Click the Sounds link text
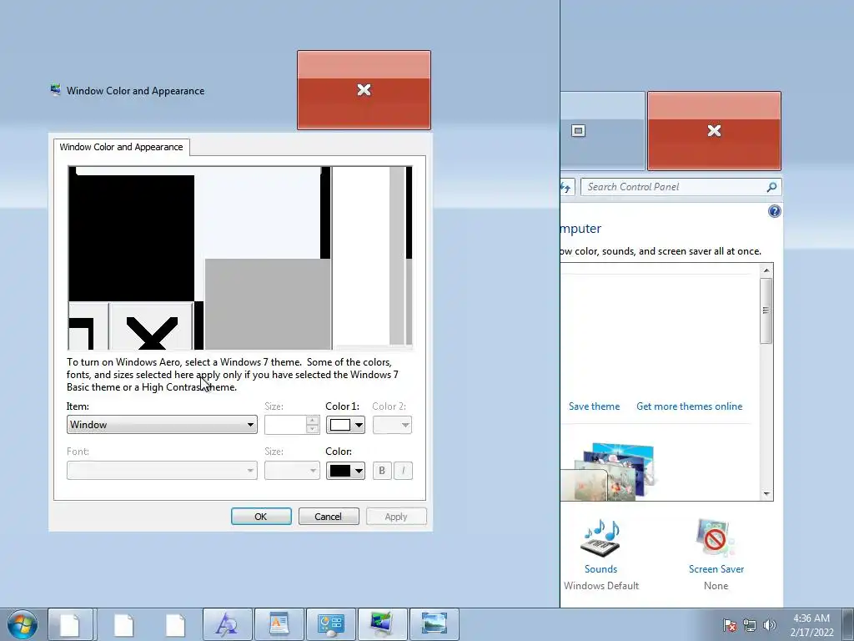Screen dimensions: 854x641 [600, 568]
